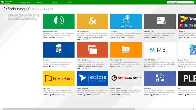Click the Translator title text
196x110 pixels.
[147, 89]
